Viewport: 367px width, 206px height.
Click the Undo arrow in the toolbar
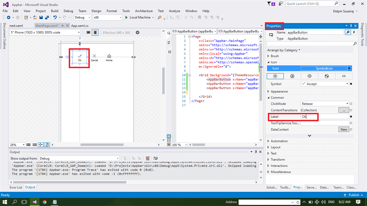55,17
